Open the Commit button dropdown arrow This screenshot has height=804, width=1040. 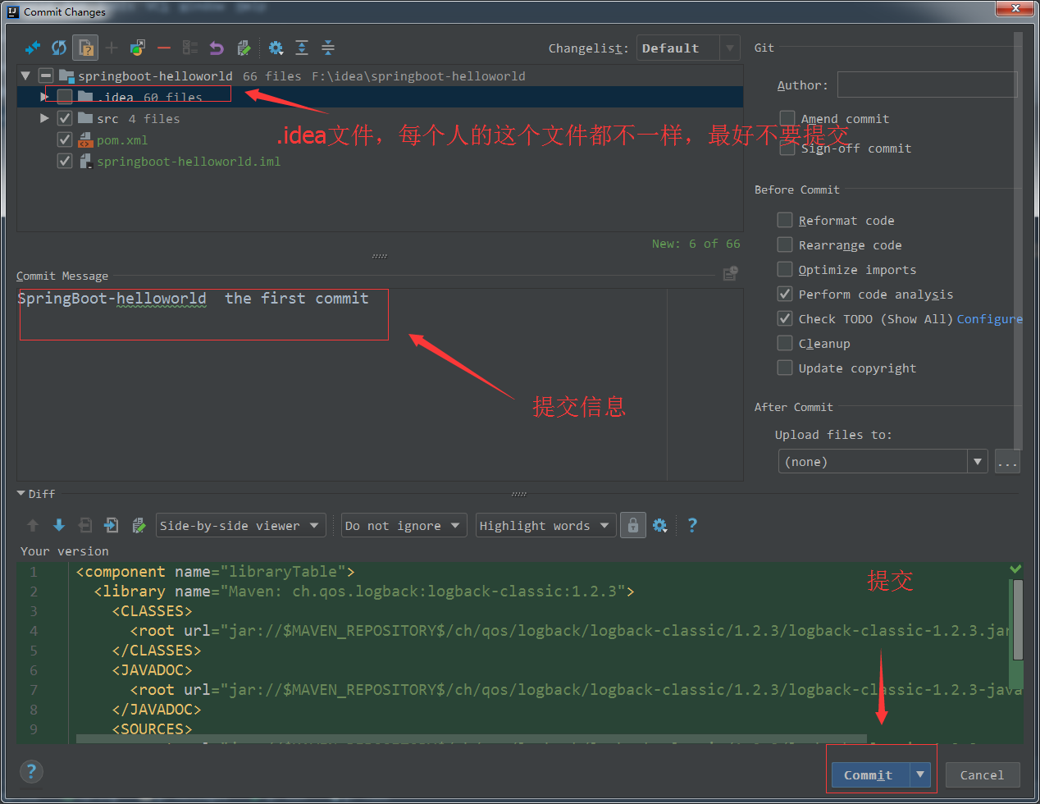(920, 774)
